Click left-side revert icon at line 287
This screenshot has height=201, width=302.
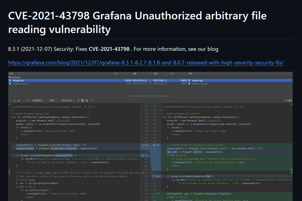coord(143,155)
